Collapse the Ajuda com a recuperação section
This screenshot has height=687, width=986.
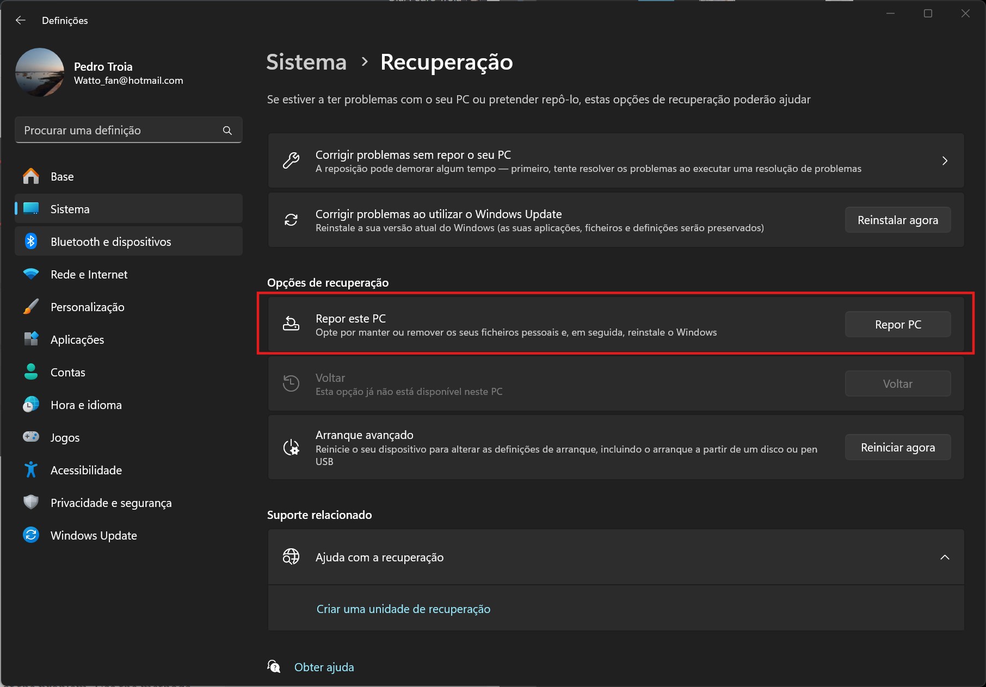click(945, 557)
